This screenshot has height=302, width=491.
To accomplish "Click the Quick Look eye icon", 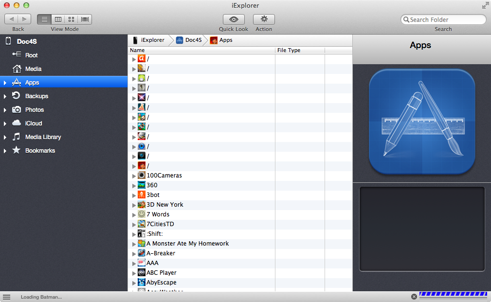I will (x=234, y=19).
